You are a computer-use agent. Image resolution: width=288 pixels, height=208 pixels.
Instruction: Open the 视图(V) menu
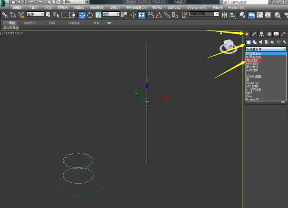coord(63,8)
